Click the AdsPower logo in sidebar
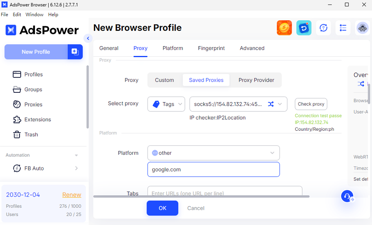 coord(42,30)
